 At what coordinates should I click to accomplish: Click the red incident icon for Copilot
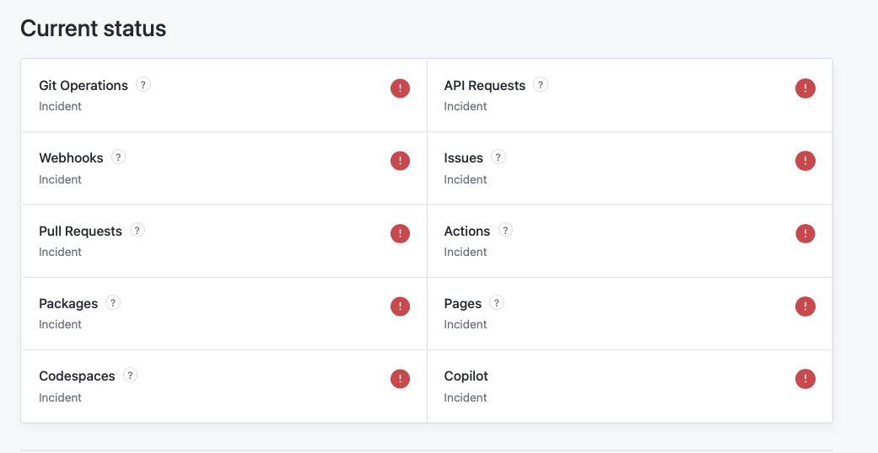point(805,379)
